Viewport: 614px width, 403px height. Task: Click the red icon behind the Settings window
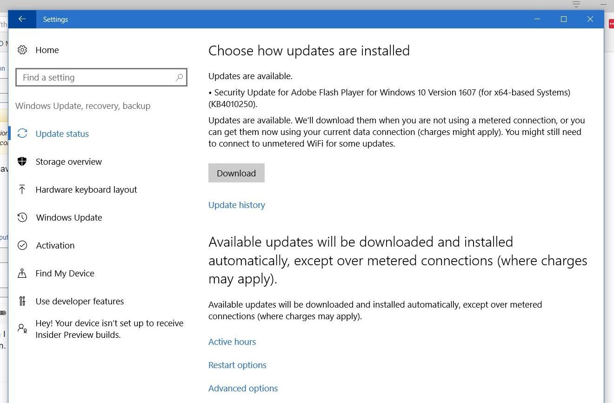[611, 24]
